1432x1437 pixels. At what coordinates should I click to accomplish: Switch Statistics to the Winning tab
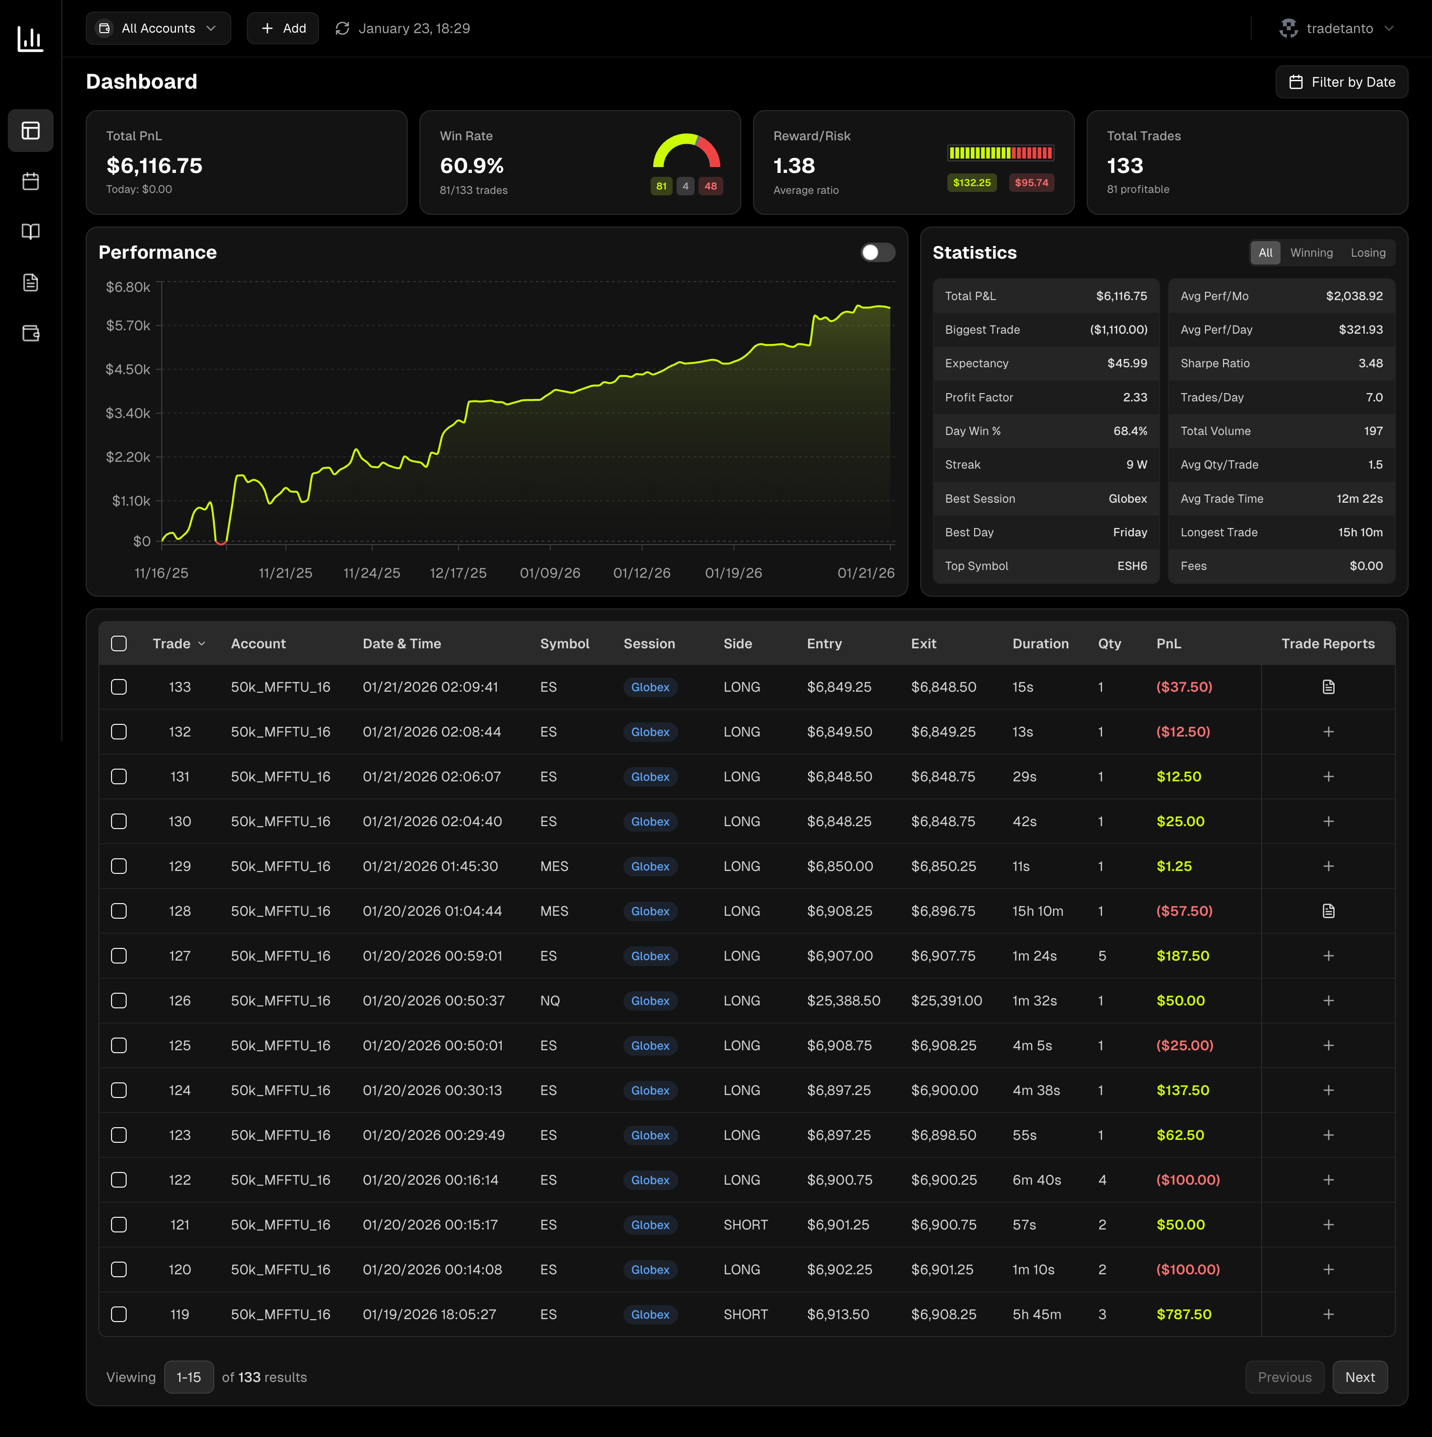(x=1311, y=253)
